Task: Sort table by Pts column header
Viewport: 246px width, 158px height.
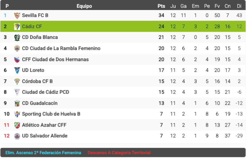Action: [x=161, y=6]
